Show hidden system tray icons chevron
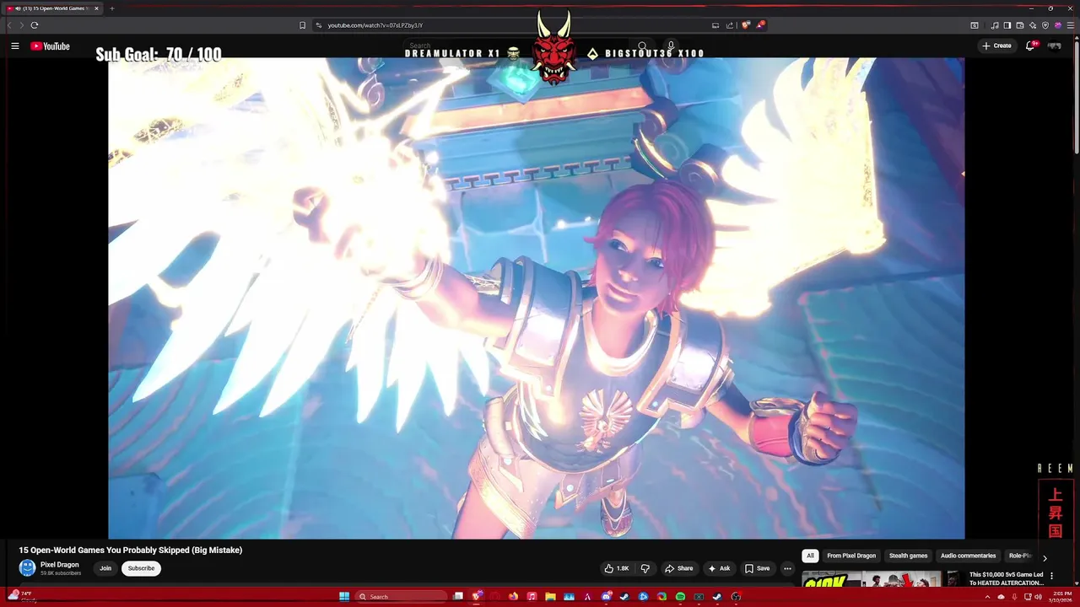 pyautogui.click(x=987, y=596)
